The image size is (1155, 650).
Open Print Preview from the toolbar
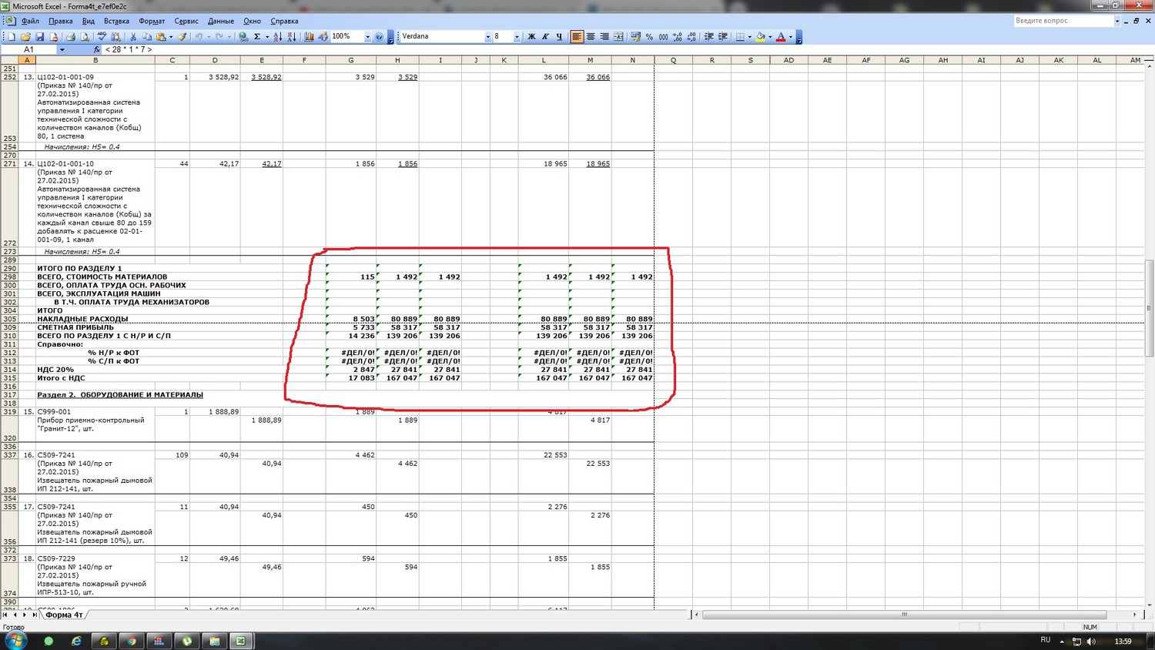pos(85,36)
